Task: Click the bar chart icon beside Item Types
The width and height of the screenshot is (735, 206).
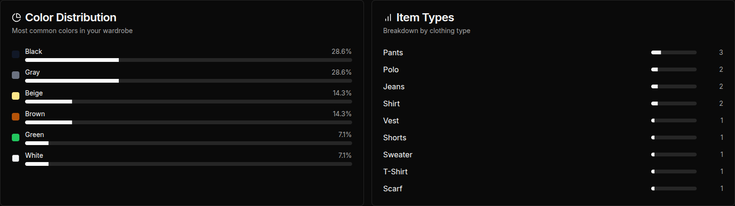Action: [388, 17]
